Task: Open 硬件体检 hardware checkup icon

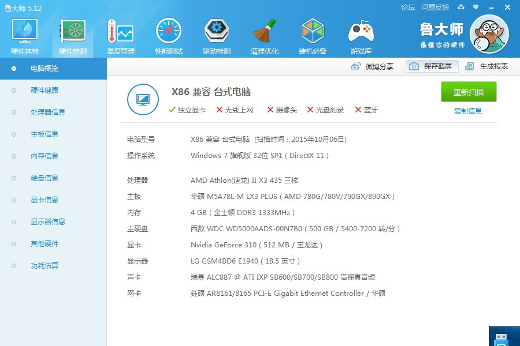Action: click(25, 32)
